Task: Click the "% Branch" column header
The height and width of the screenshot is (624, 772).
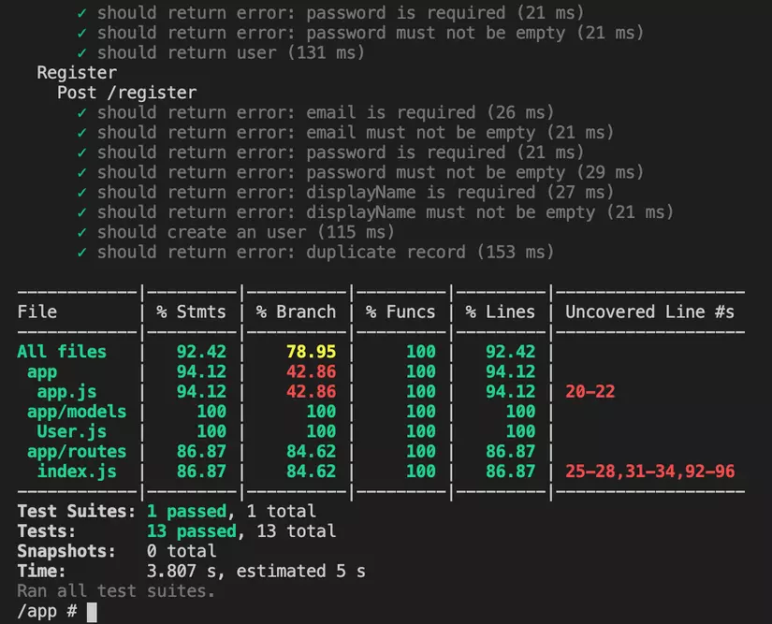Action: pyautogui.click(x=297, y=312)
